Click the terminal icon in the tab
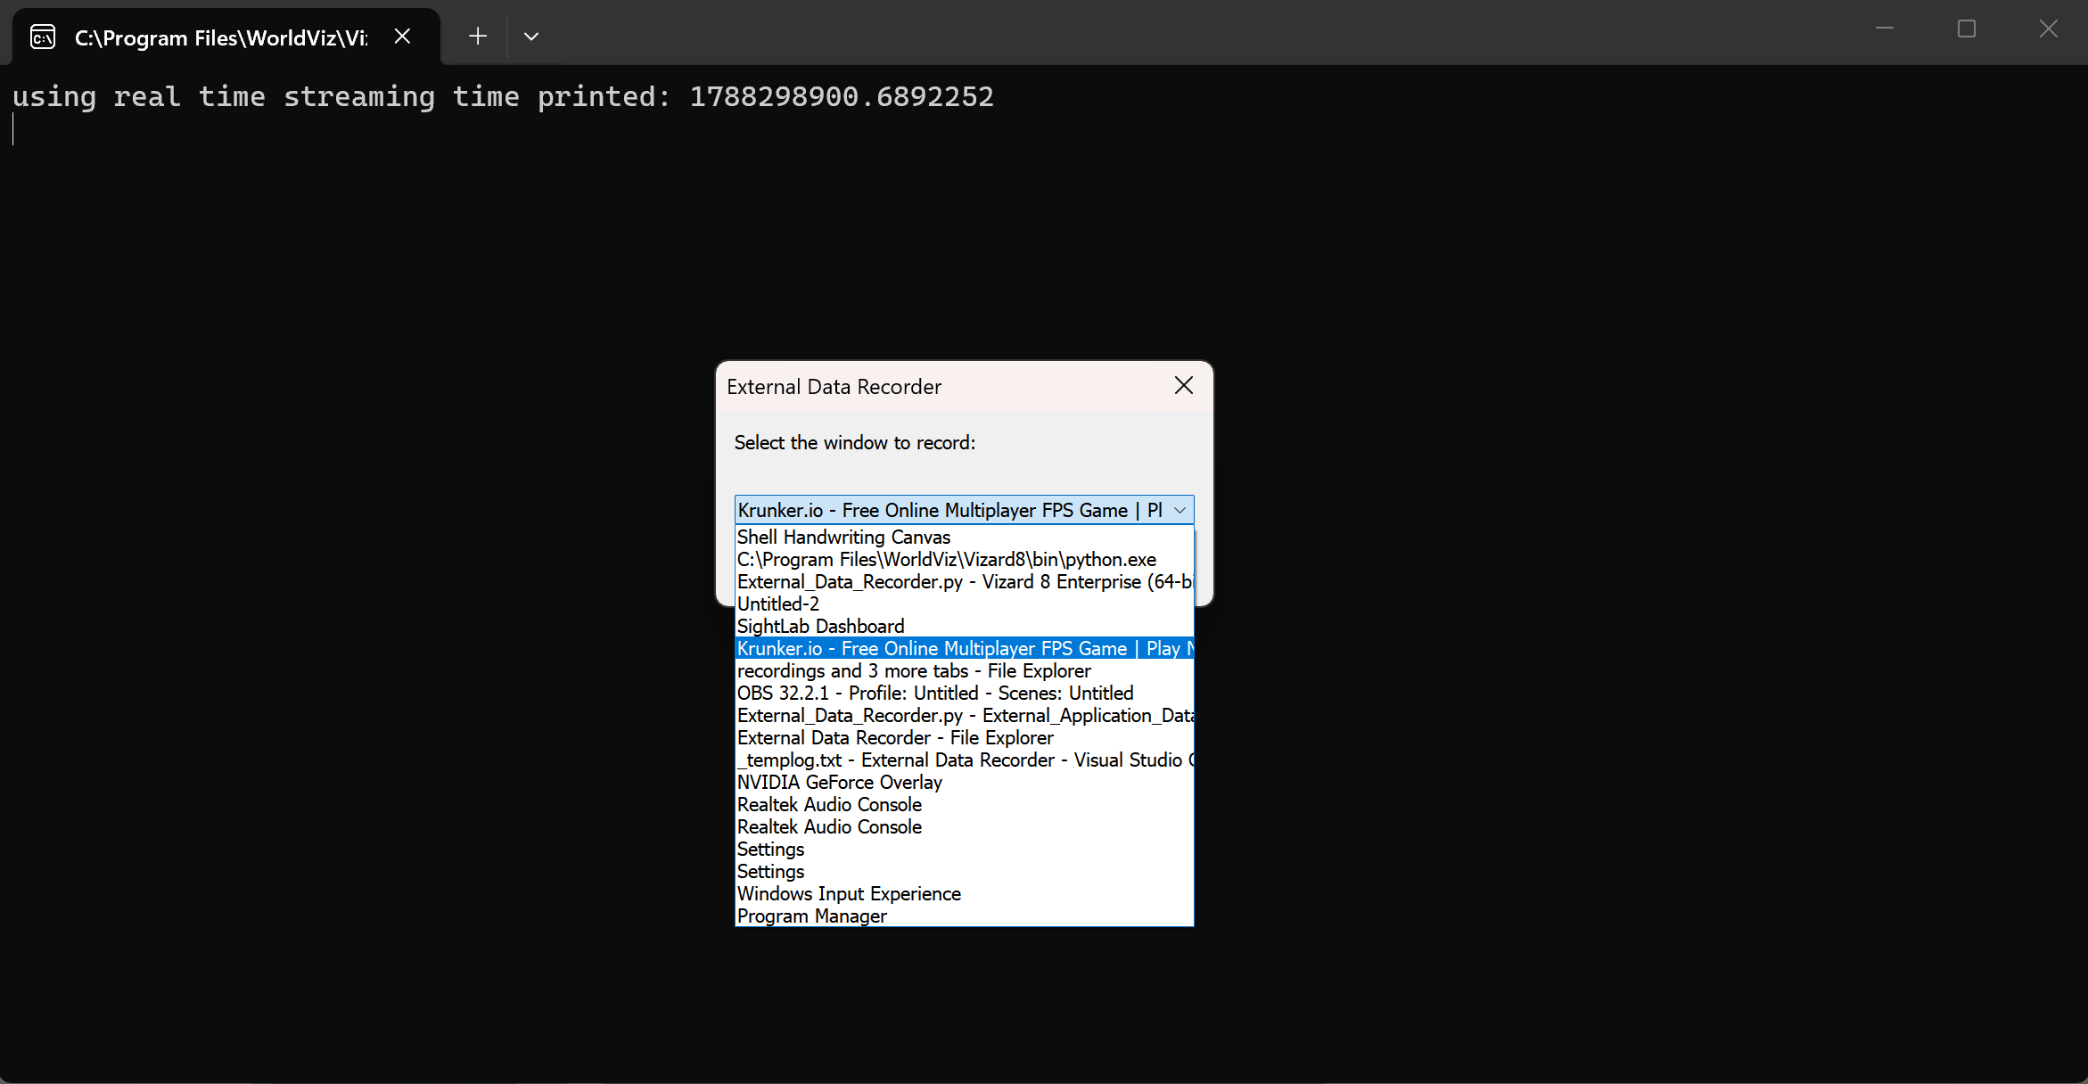This screenshot has width=2088, height=1084. pos(43,37)
